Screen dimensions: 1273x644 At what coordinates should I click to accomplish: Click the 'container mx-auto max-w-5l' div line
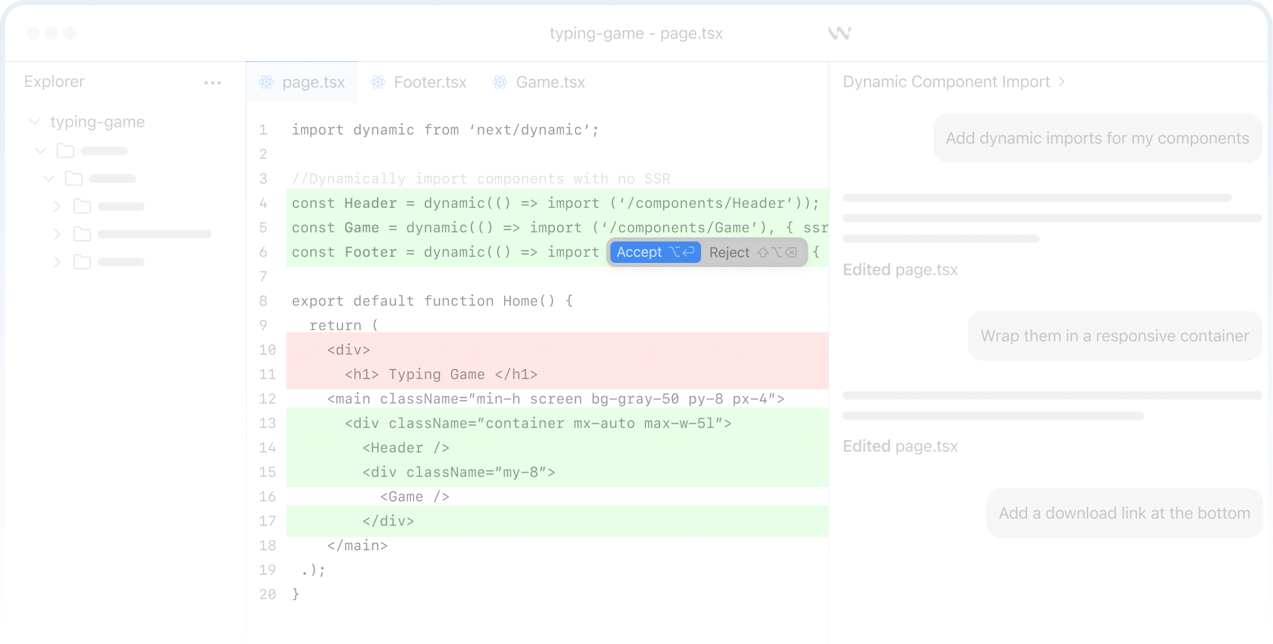coord(538,423)
